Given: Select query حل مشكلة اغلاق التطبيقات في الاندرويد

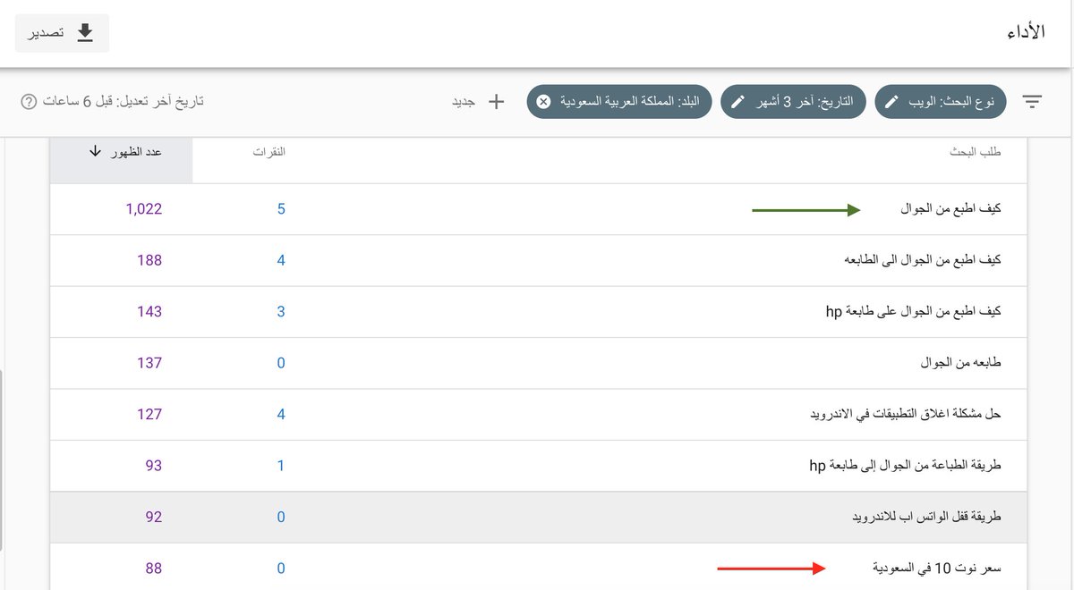Looking at the screenshot, I should (x=905, y=414).
